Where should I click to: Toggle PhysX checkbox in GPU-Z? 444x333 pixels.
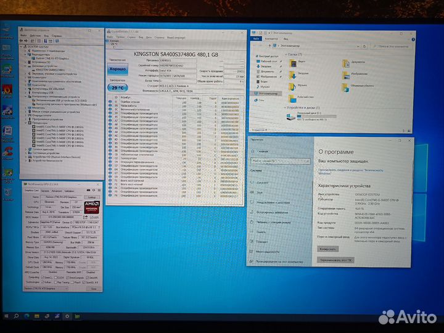tap(73, 282)
